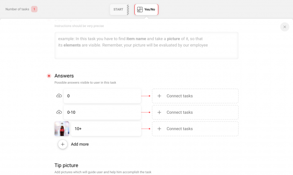Click Connect tasks for answer 10+

pyautogui.click(x=195, y=129)
